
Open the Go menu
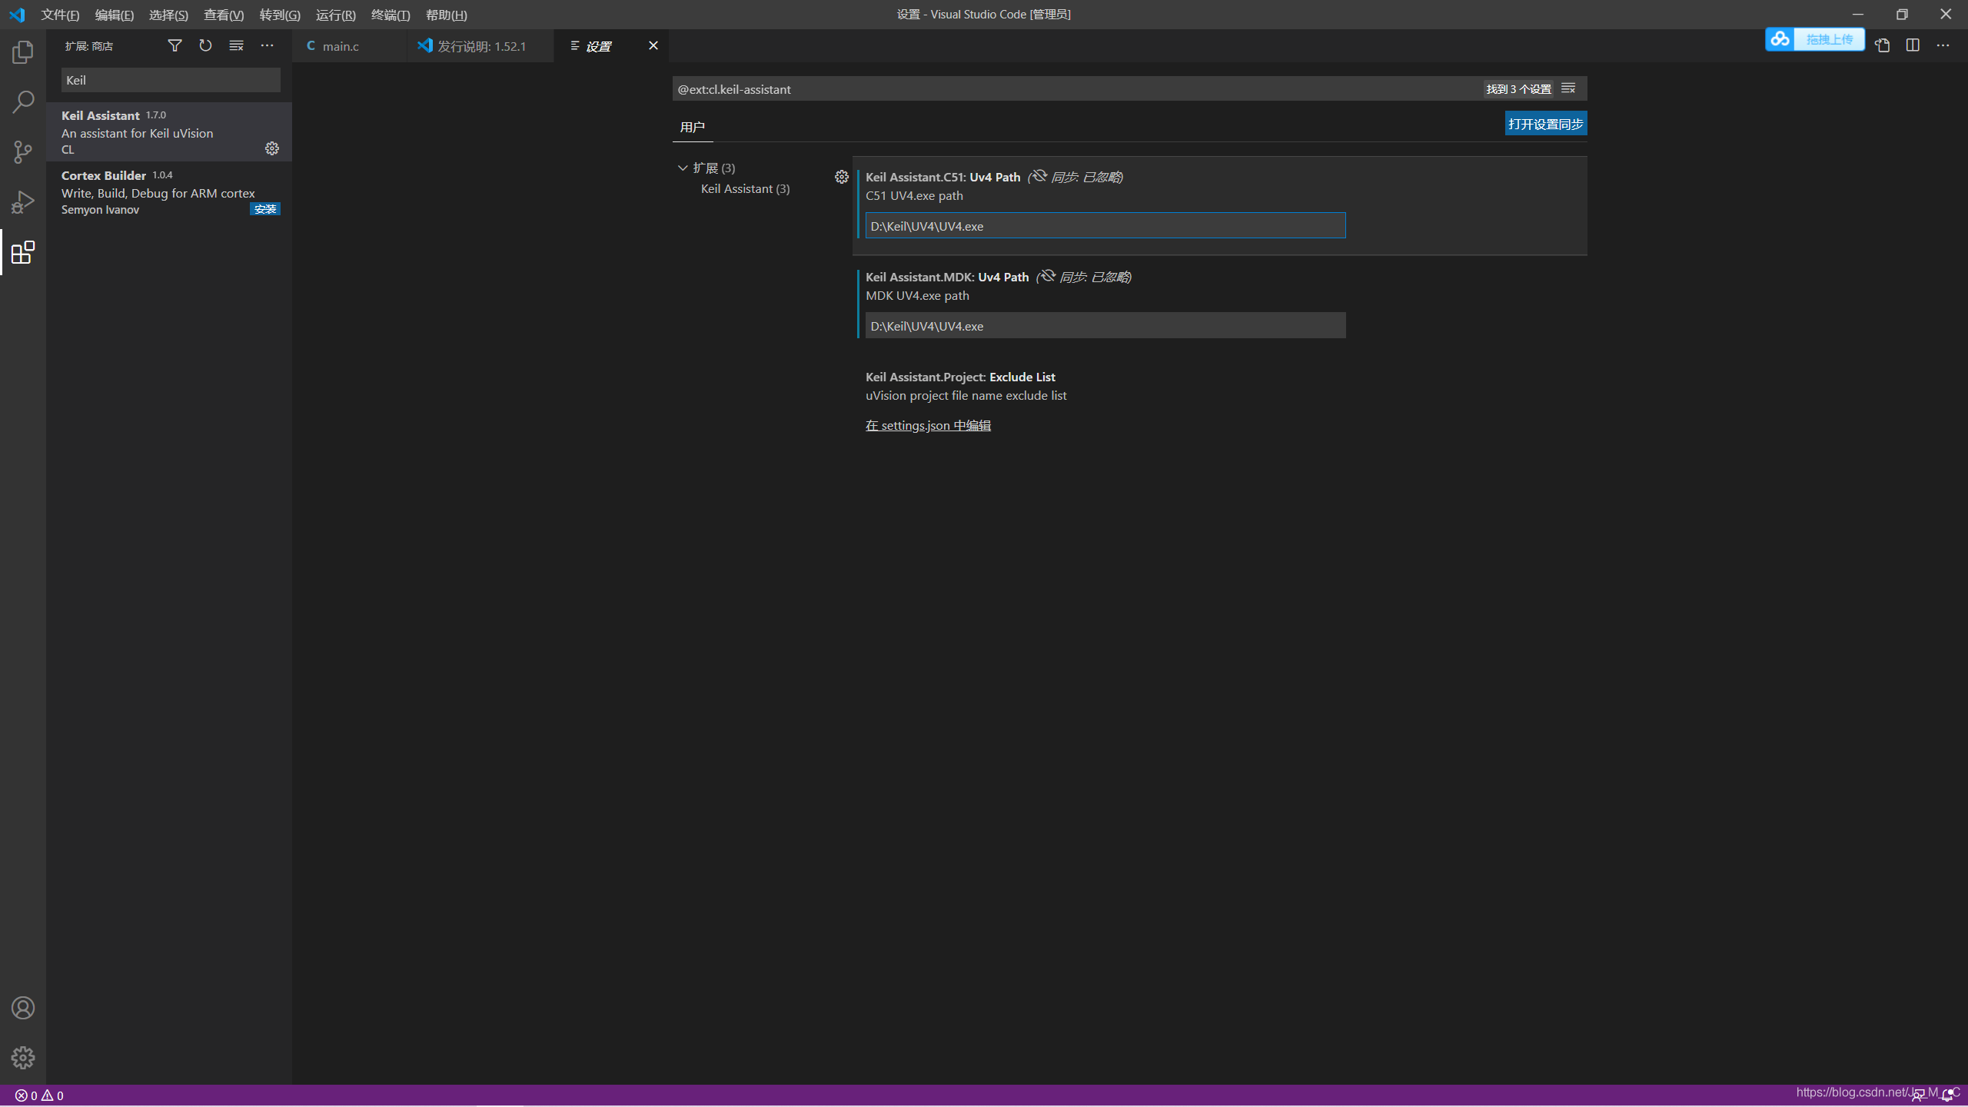[x=280, y=15]
